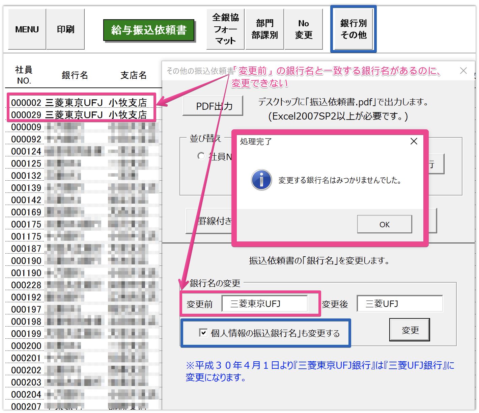Click 小牧支店 in row 000002
This screenshot has width=479, height=413.
(x=128, y=102)
